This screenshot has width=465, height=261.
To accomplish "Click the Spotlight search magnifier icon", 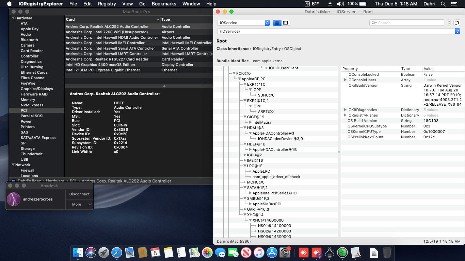I will click(x=443, y=4).
